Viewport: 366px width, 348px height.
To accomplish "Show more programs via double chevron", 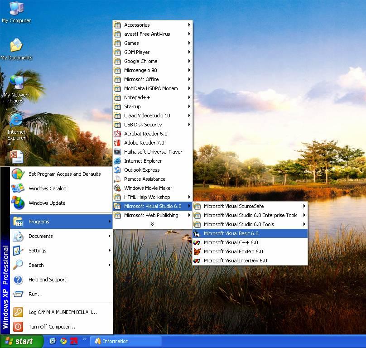I will (x=152, y=224).
